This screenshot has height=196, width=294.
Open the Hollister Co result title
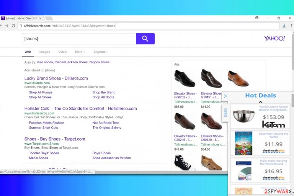(x=81, y=108)
